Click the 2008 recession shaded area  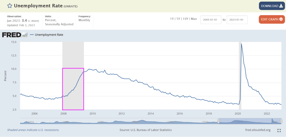(x=73, y=56)
